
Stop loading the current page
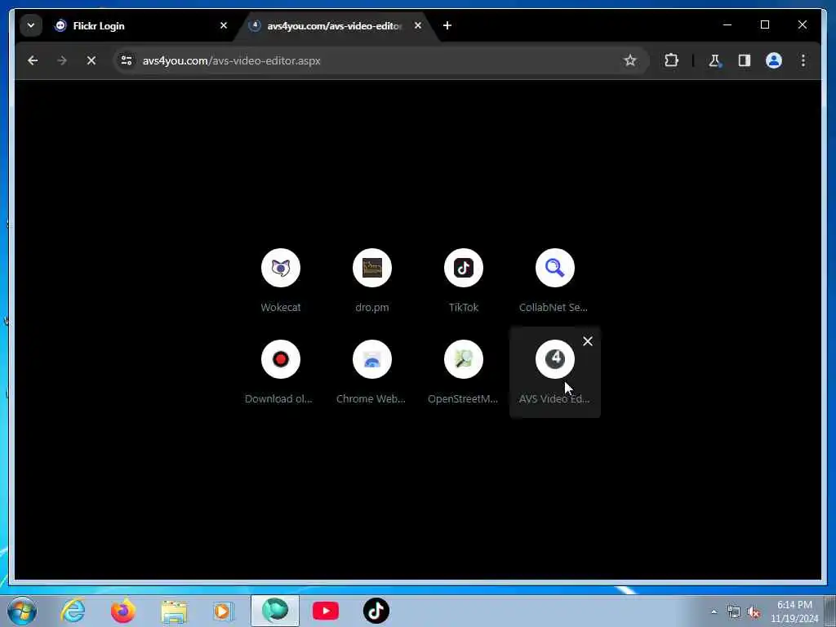pyautogui.click(x=91, y=60)
